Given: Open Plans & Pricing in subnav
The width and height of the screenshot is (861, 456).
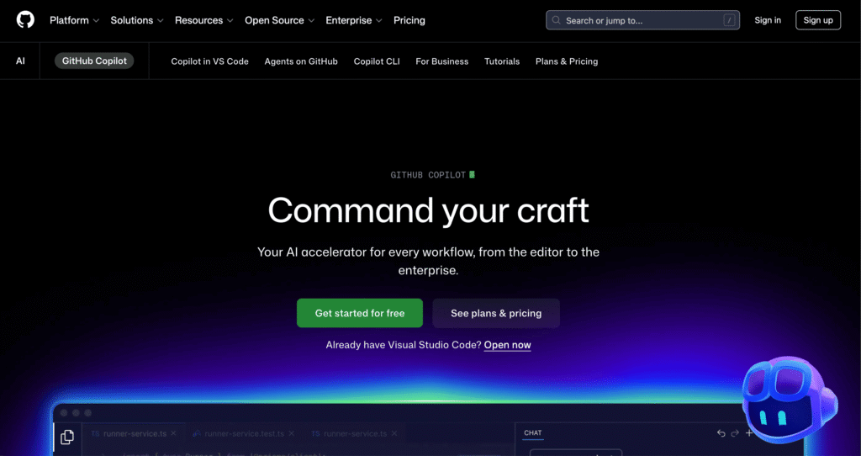Looking at the screenshot, I should pos(567,61).
